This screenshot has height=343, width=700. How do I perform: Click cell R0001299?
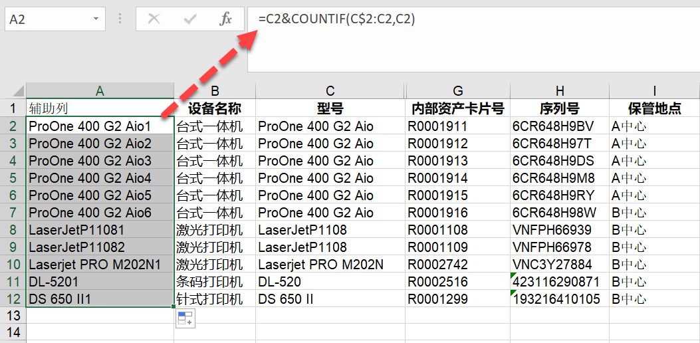[458, 298]
